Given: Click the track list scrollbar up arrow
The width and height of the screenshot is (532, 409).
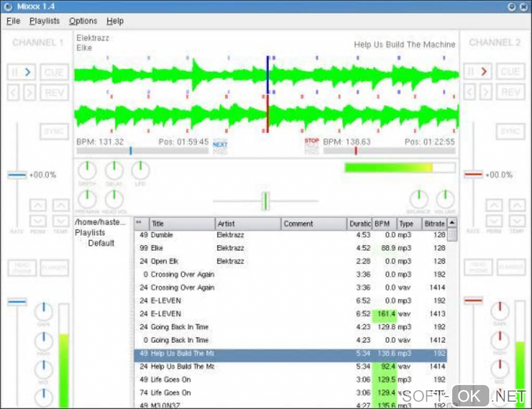Looking at the screenshot, I should [452, 222].
